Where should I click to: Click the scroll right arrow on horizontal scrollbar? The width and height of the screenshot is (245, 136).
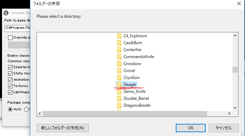(x=229, y=113)
